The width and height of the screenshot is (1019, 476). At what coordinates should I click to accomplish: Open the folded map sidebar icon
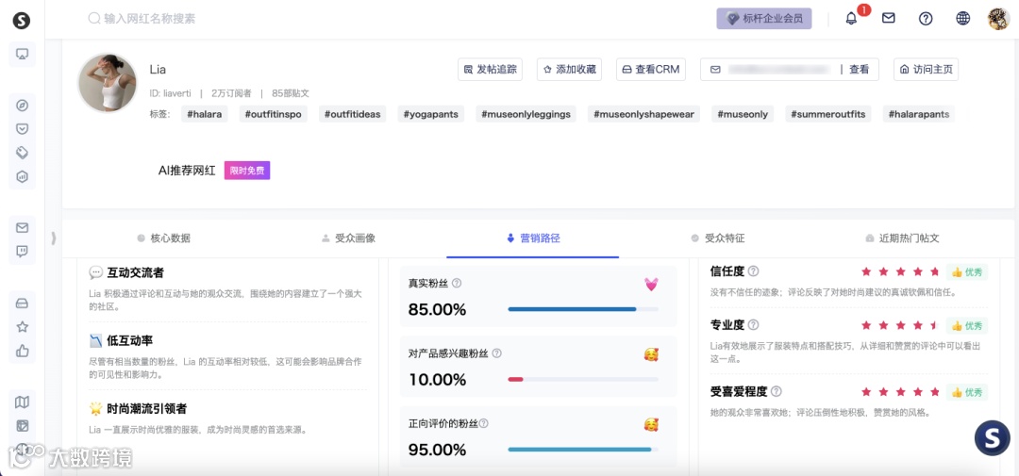pyautogui.click(x=22, y=402)
